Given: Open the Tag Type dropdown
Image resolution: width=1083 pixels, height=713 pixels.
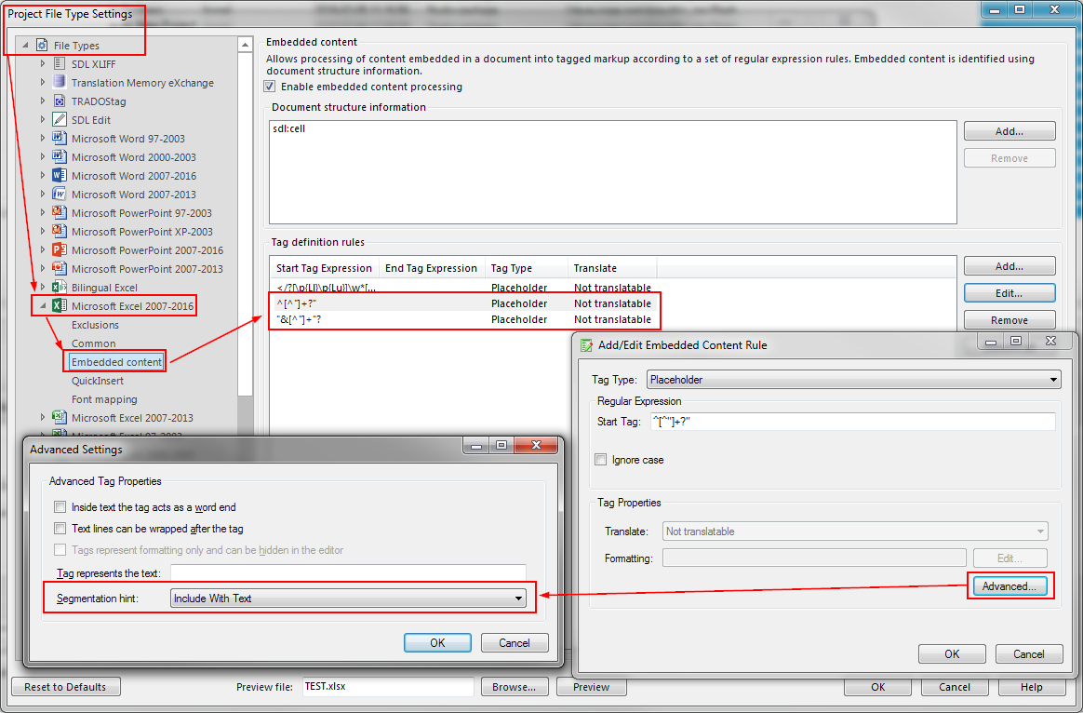Looking at the screenshot, I should click(x=853, y=380).
